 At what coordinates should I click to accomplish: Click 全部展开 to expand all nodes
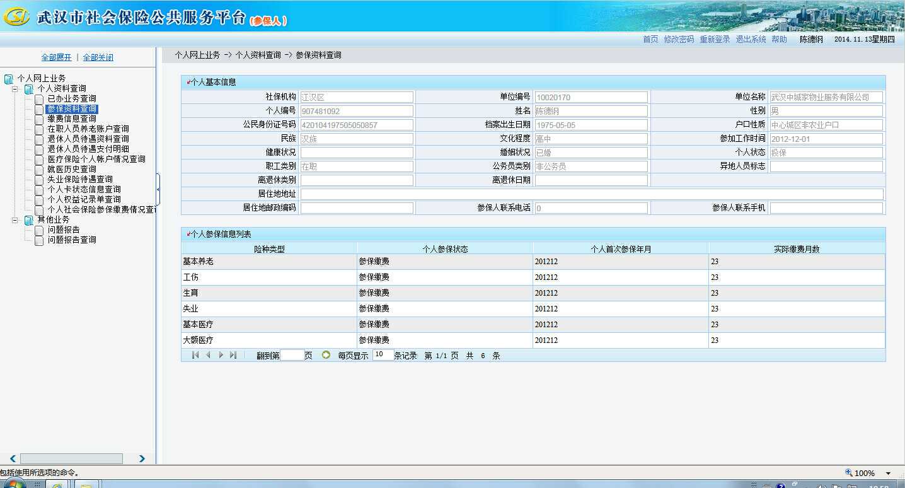(x=56, y=57)
